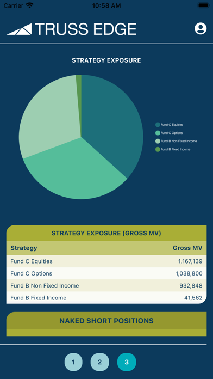Sort by the Strategy column header
This screenshot has width=213, height=379.
(24, 248)
